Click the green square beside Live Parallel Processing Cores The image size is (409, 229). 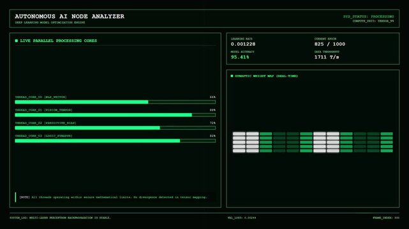coord(17,41)
